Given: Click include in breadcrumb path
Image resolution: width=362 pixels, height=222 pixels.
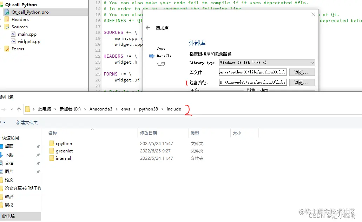Looking at the screenshot, I should tap(174, 109).
